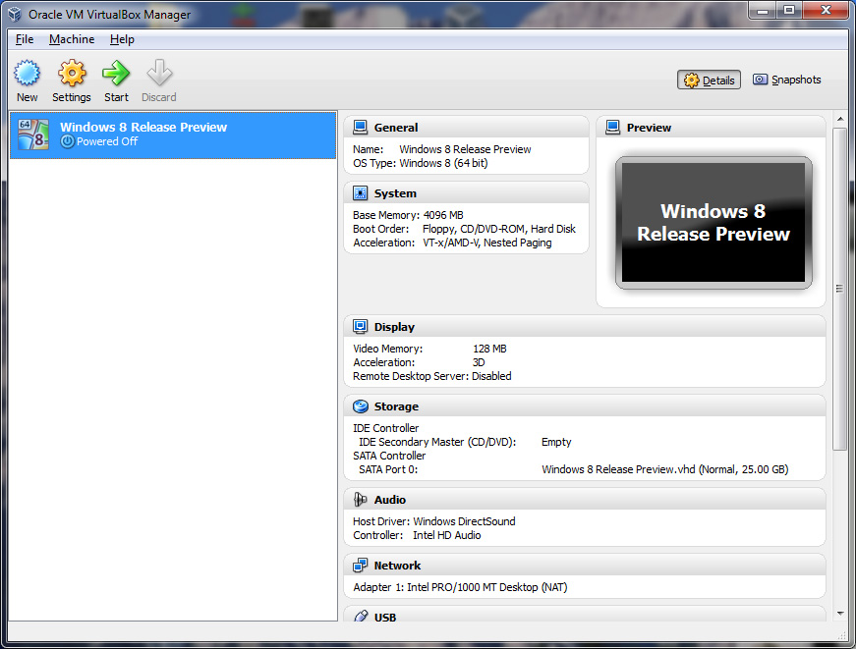Click the IDE Controller label
The image size is (856, 649).
coord(385,428)
